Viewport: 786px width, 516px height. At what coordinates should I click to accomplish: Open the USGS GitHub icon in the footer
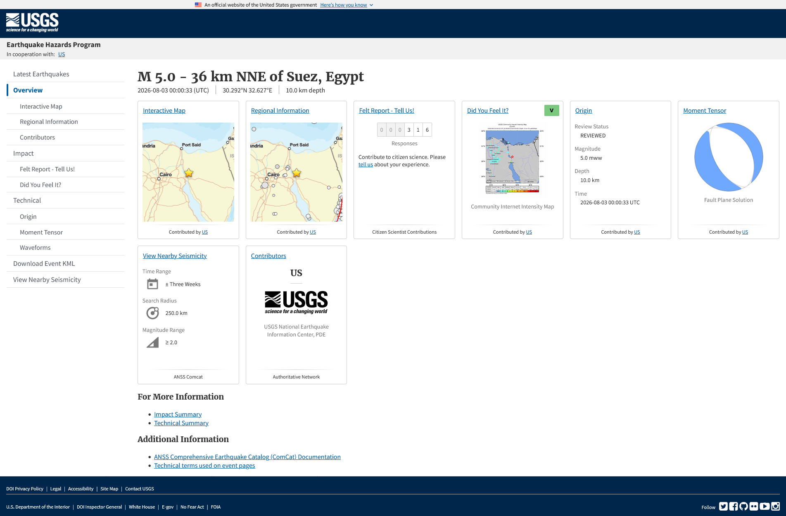tap(744, 507)
